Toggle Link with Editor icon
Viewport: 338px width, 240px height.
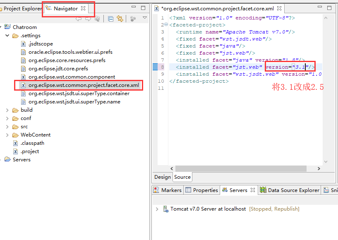120,19
